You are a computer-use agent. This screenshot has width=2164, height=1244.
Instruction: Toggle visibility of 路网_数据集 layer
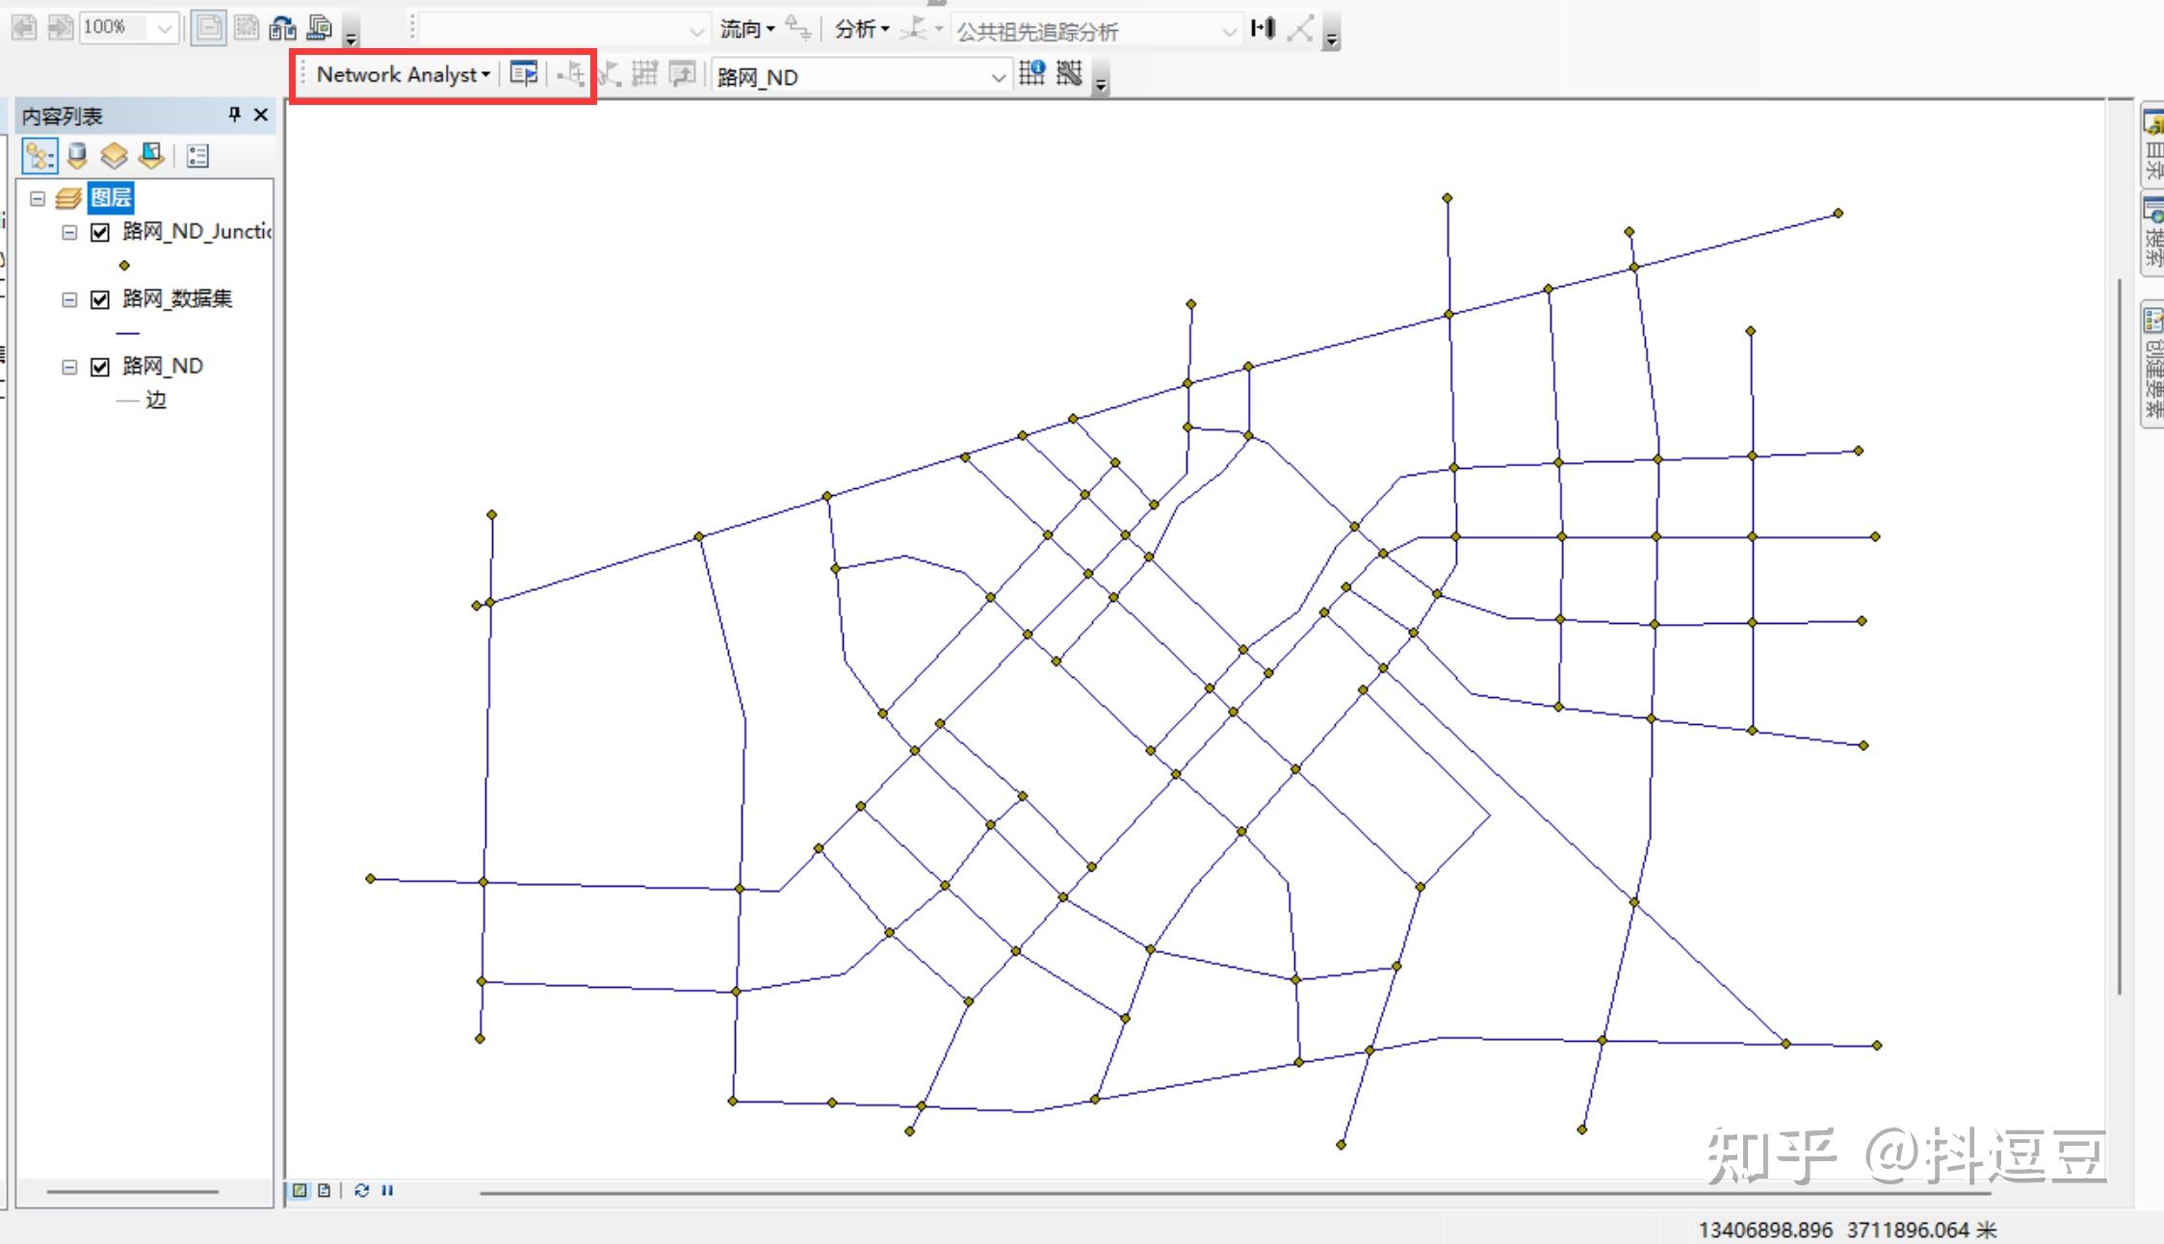[100, 299]
